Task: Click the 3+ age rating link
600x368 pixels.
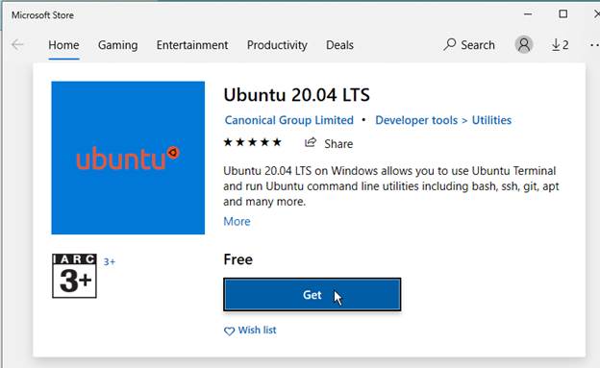Action: point(109,261)
